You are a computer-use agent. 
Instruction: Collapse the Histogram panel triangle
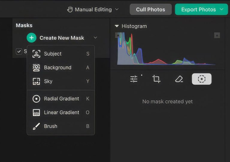click(x=117, y=26)
